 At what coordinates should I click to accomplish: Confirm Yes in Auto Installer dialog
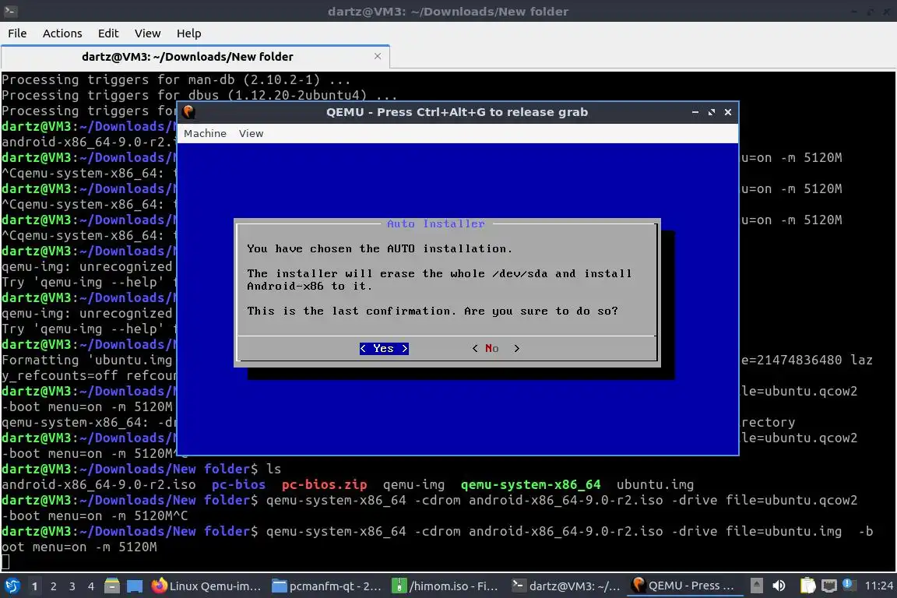[384, 349]
